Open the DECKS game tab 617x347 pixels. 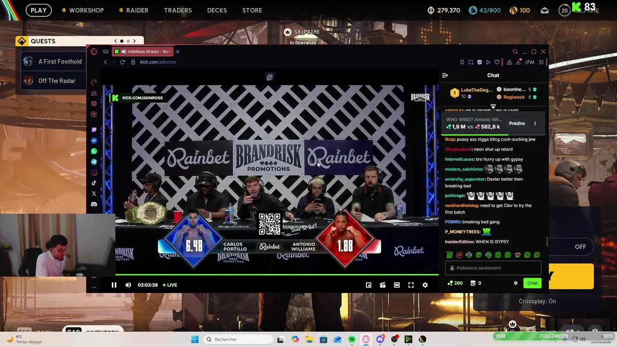click(x=217, y=10)
